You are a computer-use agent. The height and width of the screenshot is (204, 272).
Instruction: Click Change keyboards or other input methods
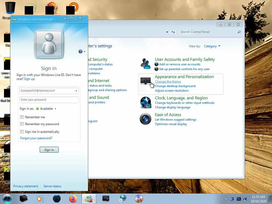point(185,103)
